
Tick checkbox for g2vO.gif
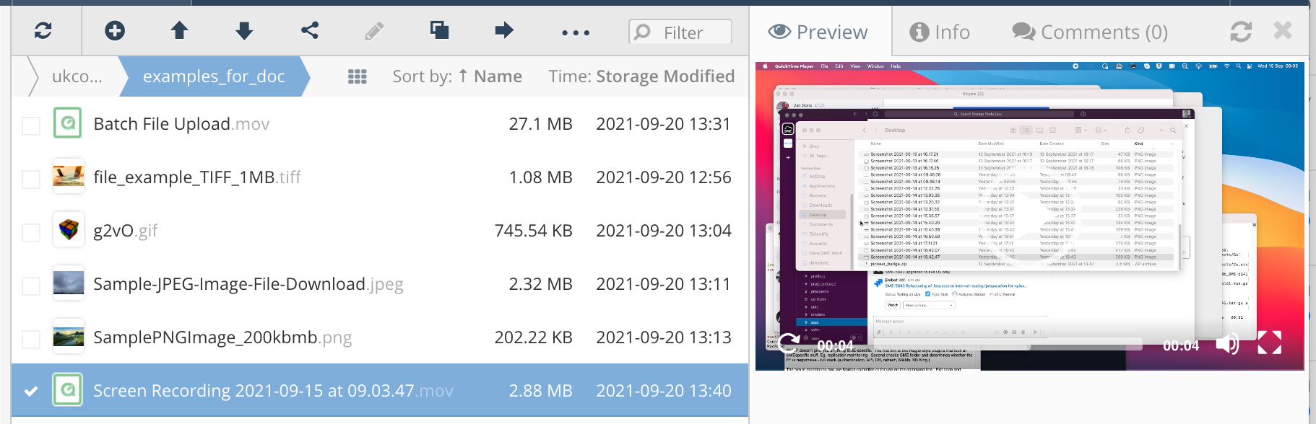pos(31,232)
